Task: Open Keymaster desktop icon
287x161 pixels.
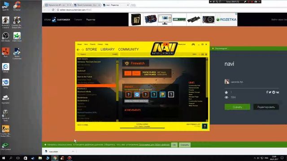Action: click(x=5, y=99)
